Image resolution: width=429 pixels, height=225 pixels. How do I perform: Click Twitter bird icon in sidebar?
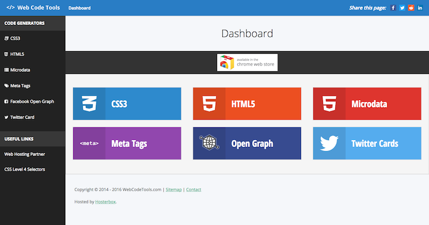[x=7, y=117]
